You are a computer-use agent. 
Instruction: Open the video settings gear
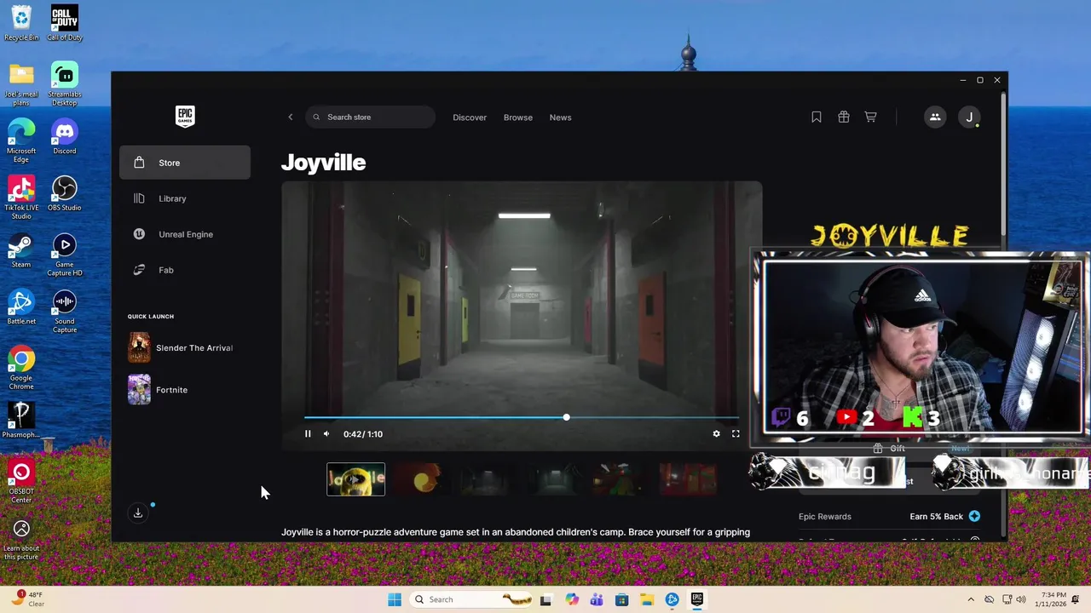coord(716,434)
